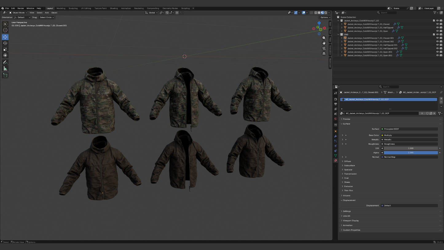This screenshot has width=444, height=250.
Task: Choose the Scale tool
Action: point(5,49)
